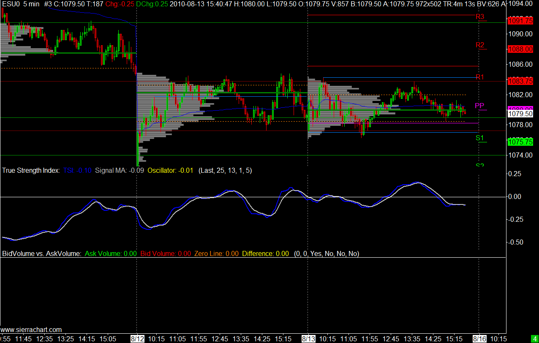Click the green 1075.75 price marker
This screenshot has height=343, width=539.
tap(521, 142)
